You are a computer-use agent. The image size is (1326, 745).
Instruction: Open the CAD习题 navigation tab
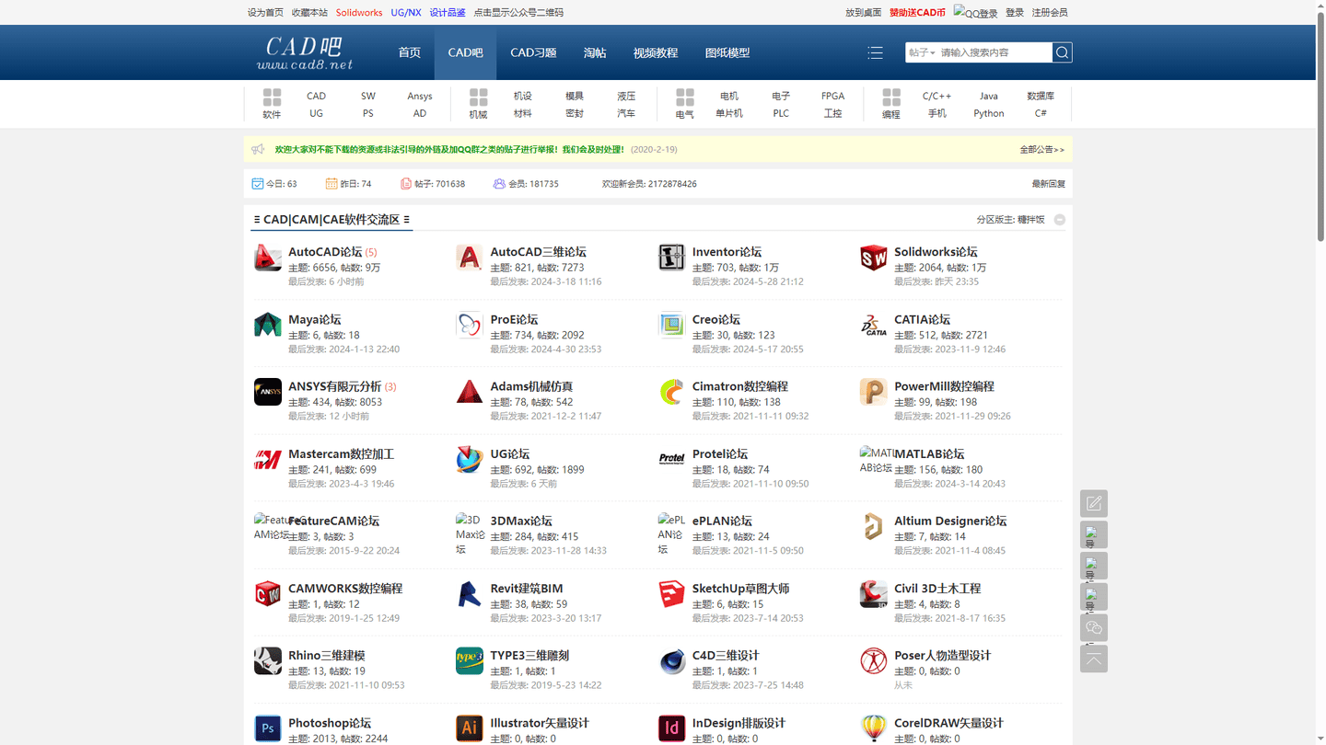(x=533, y=52)
